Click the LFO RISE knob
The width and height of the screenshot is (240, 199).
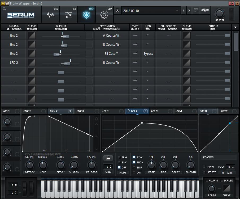pos(163,165)
